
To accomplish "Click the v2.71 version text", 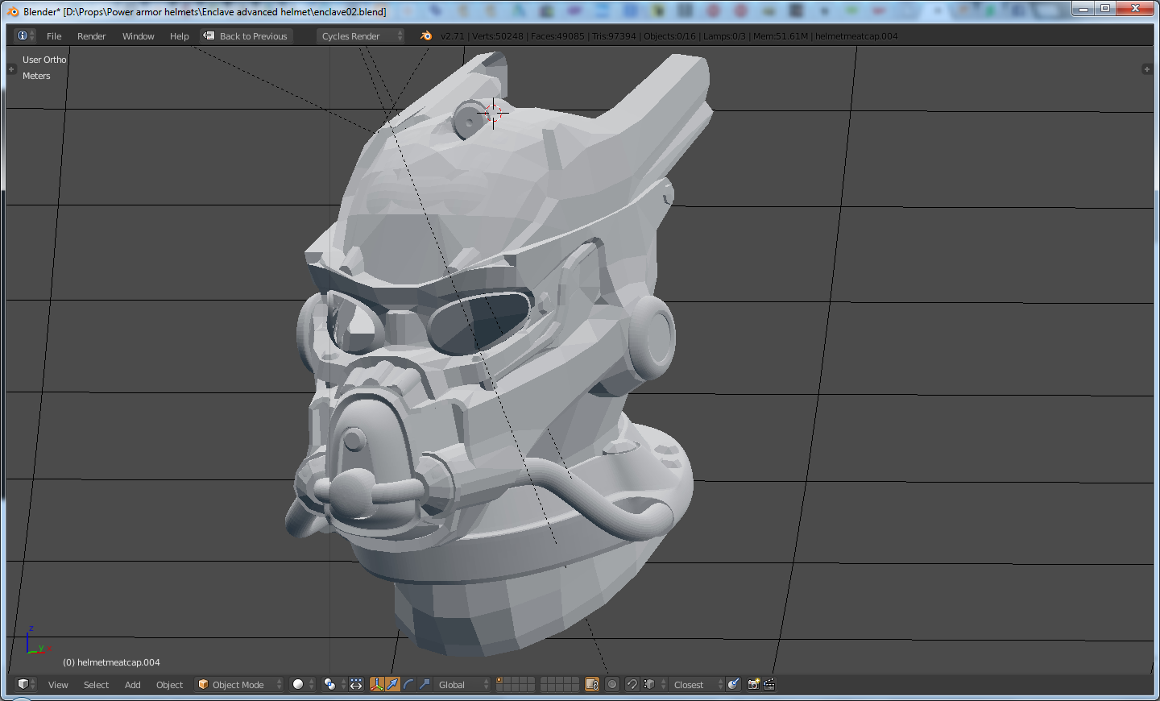I will click(x=452, y=36).
